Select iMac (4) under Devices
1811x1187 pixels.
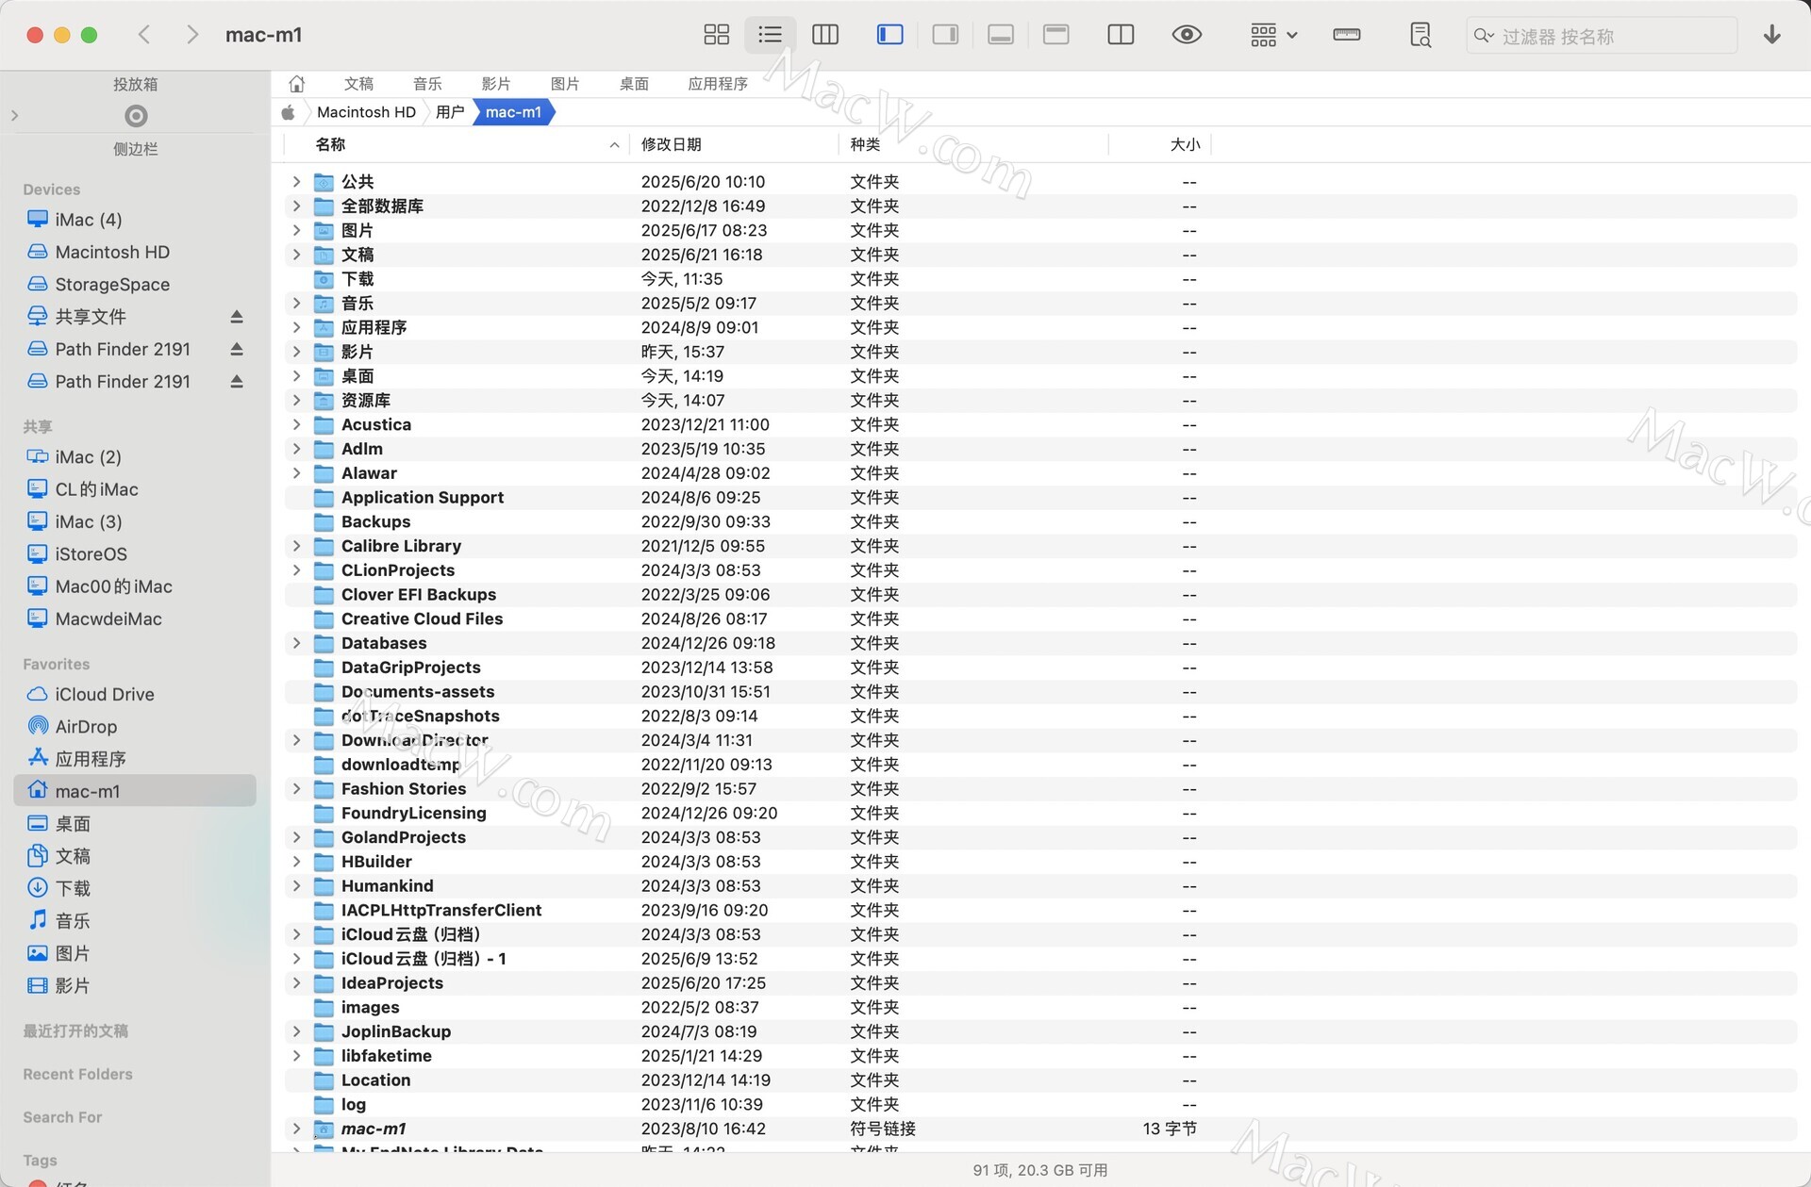pos(89,220)
